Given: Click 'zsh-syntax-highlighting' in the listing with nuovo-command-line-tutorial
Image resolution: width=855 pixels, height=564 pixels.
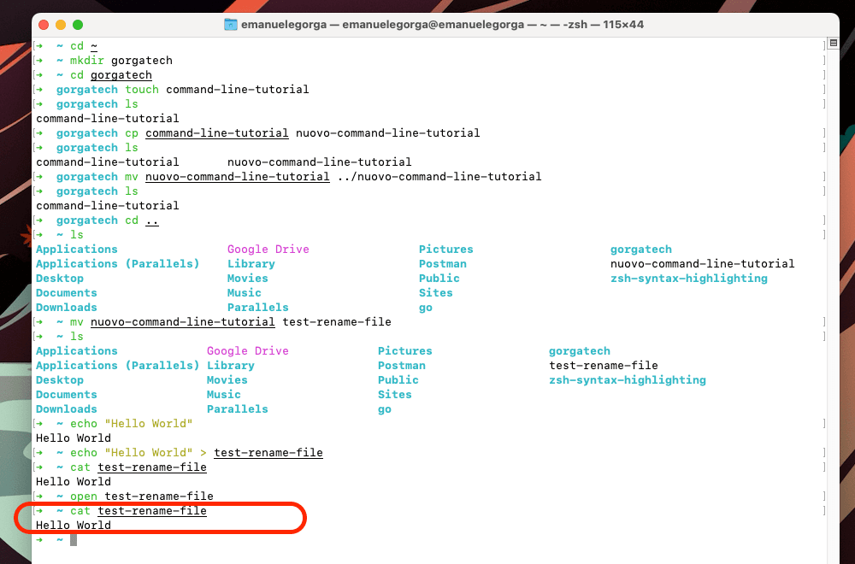Looking at the screenshot, I should [x=688, y=279].
